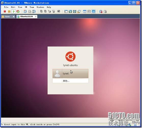Click the red Power Off button

[5, 11]
